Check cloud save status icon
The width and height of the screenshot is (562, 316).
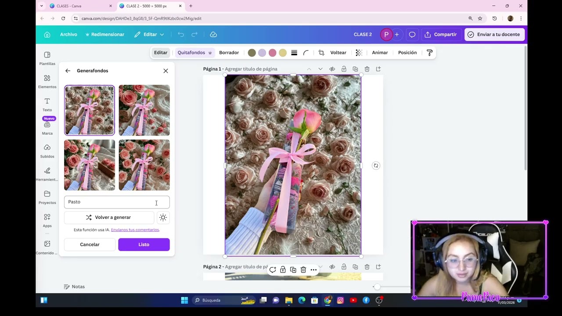(213, 34)
